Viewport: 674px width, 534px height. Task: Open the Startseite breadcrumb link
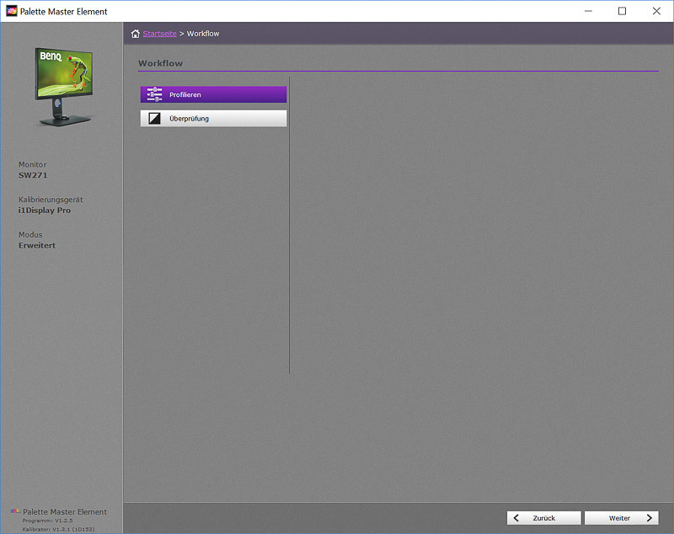pos(159,34)
